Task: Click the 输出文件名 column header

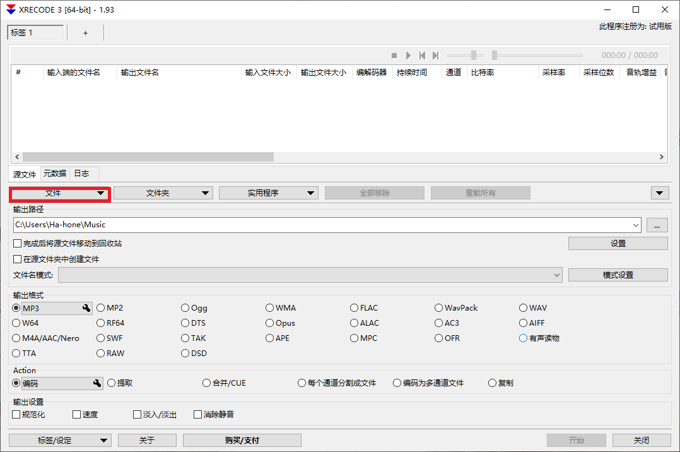Action: [179, 73]
